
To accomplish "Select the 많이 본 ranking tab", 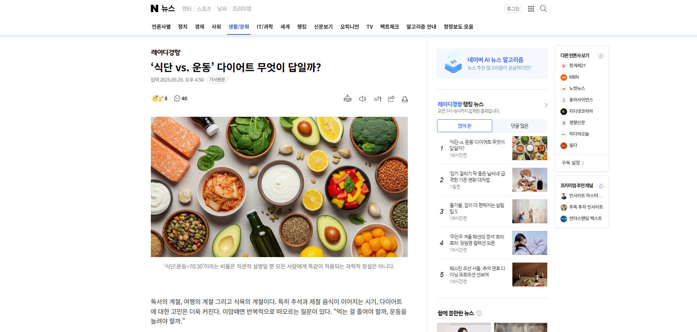I will pos(464,126).
